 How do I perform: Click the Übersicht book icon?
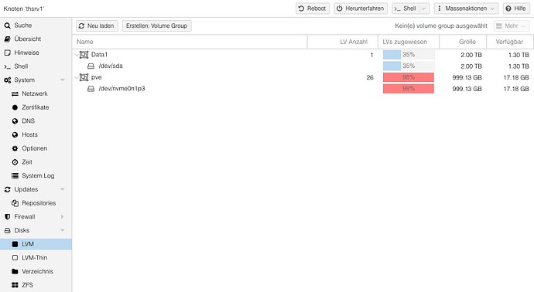coord(8,39)
